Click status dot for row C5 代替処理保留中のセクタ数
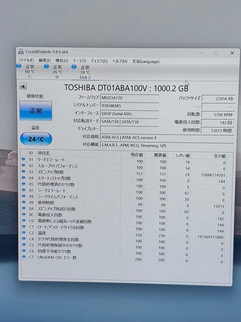 point(24,244)
